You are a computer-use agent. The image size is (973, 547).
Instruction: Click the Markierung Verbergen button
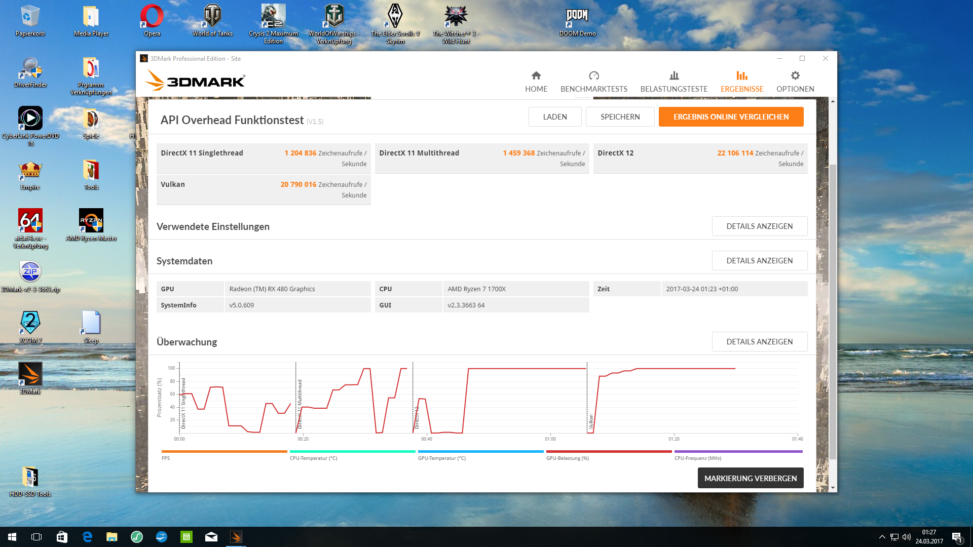pos(750,478)
